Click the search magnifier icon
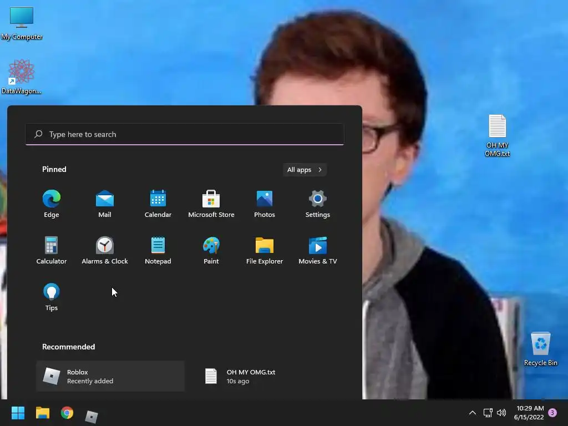Image resolution: width=568 pixels, height=426 pixels. 38,134
